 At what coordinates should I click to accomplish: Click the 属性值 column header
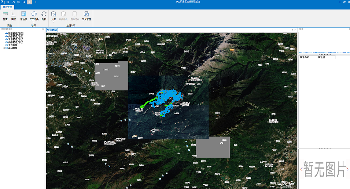click(x=326, y=57)
